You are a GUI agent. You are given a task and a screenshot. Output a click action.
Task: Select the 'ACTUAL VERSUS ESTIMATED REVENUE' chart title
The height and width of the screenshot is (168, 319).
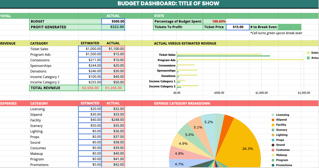[x=185, y=43]
